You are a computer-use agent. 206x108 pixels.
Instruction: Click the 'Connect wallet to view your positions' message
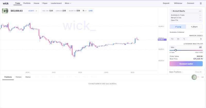tap(102, 84)
